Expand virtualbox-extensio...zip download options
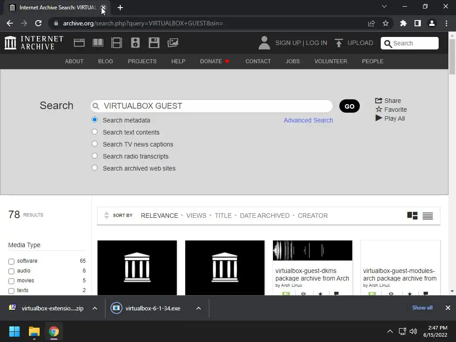The height and width of the screenshot is (342, 456). pyautogui.click(x=95, y=308)
